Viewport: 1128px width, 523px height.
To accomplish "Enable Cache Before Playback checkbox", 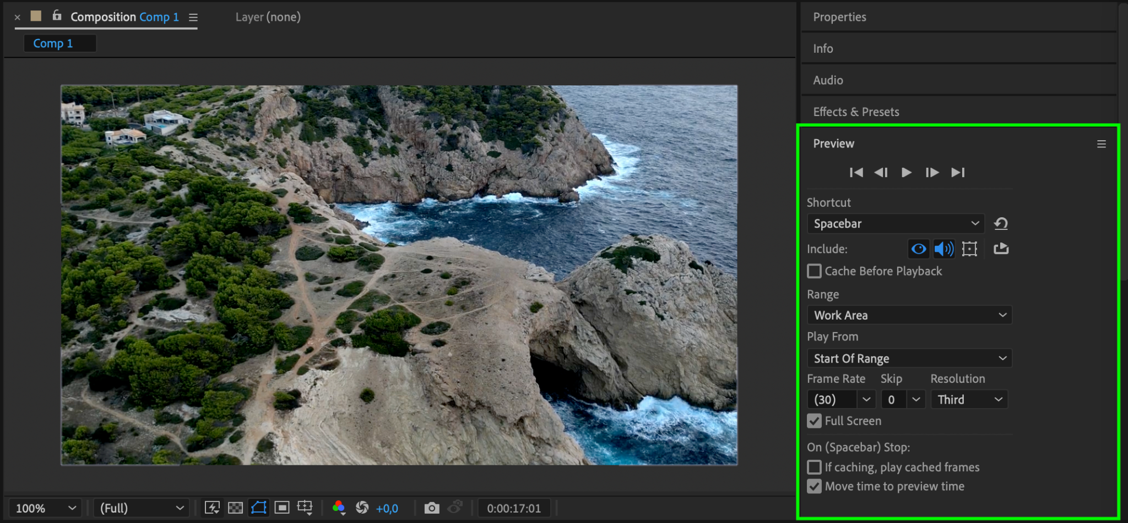I will pos(814,271).
